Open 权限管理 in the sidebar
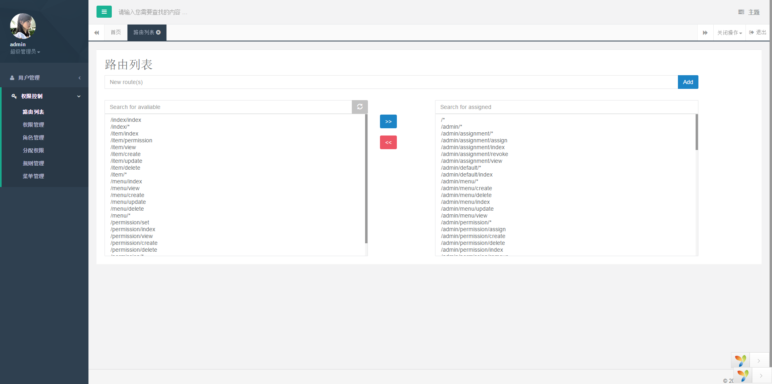772x384 pixels. (x=33, y=125)
